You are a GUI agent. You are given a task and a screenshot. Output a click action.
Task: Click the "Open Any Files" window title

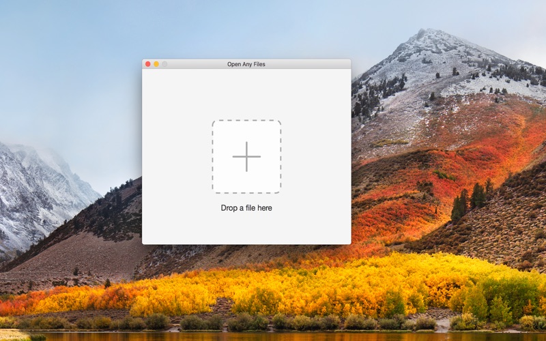click(x=246, y=64)
